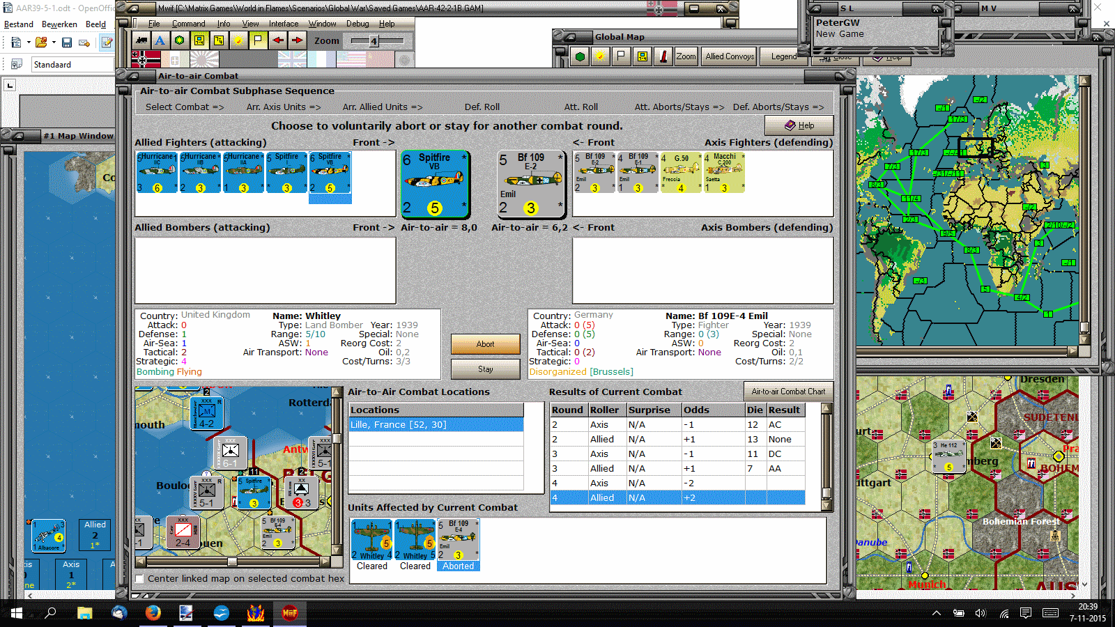The image size is (1115, 627).
Task: Open the Standaard paragraph style combo box
Action: click(72, 65)
